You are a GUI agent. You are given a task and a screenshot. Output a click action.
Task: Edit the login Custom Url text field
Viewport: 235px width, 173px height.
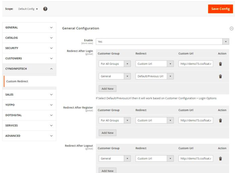coord(196,64)
